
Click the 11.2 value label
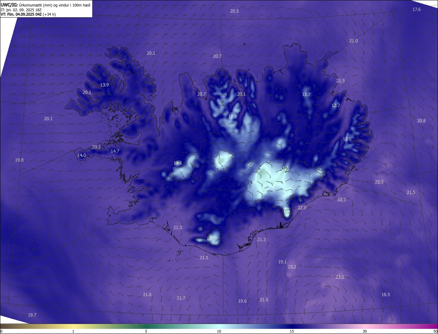point(232,117)
